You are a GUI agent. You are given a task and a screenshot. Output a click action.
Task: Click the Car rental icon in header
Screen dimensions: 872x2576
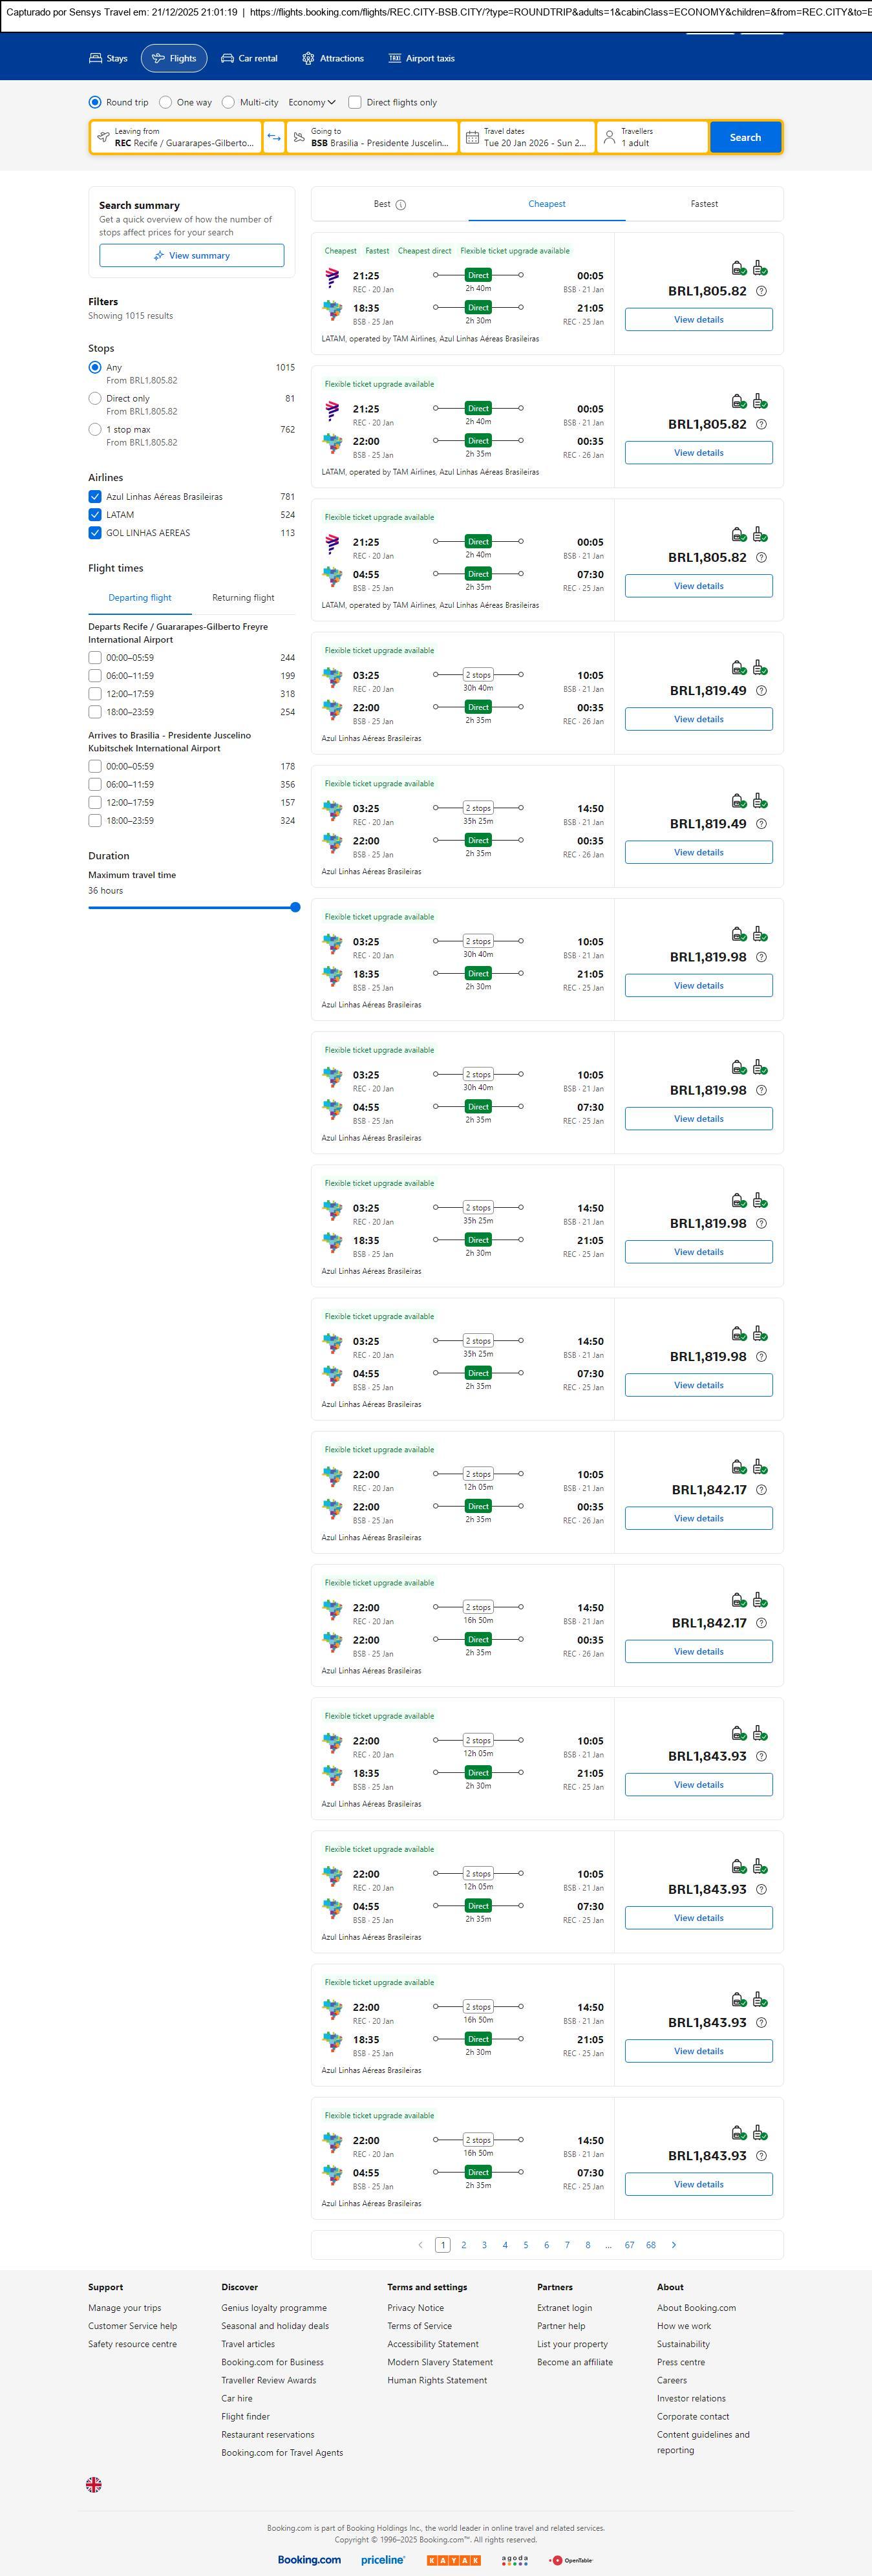coord(228,59)
